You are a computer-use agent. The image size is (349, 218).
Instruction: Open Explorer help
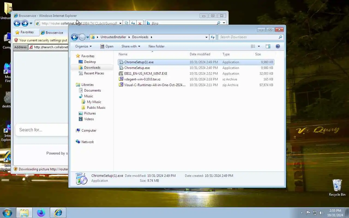click(x=278, y=46)
